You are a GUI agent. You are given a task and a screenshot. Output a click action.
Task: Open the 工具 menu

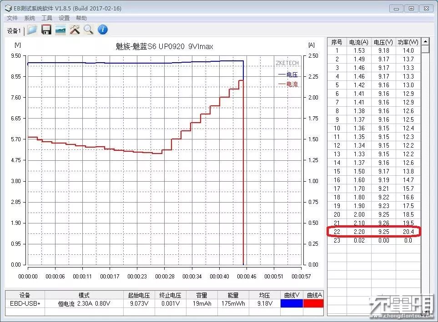[47, 18]
